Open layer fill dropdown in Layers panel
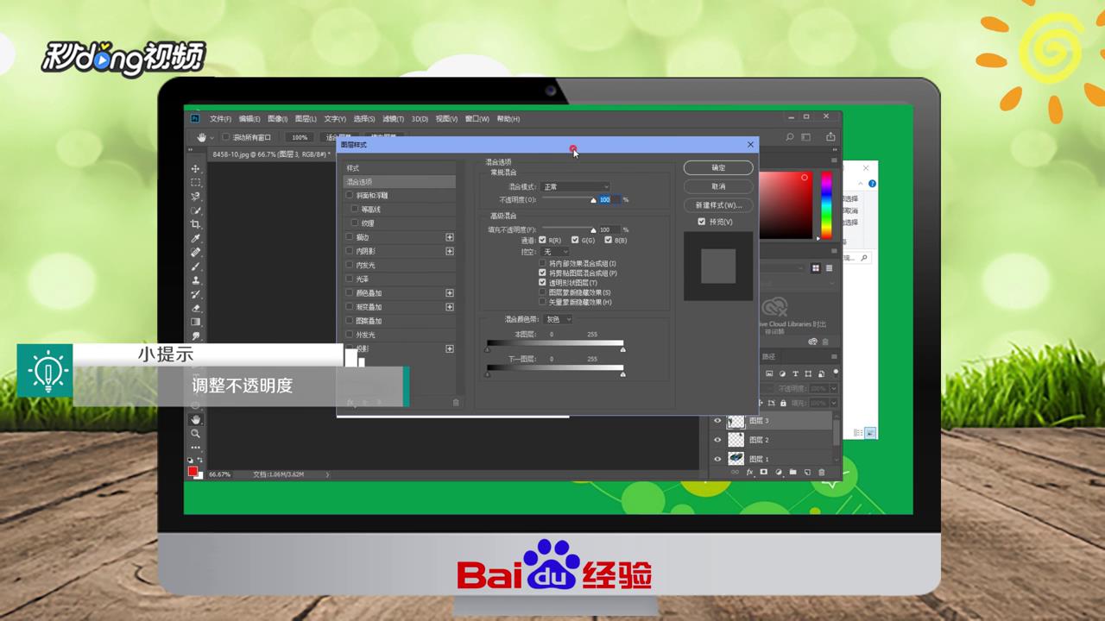Screen dimensions: 1105x621 coord(833,403)
